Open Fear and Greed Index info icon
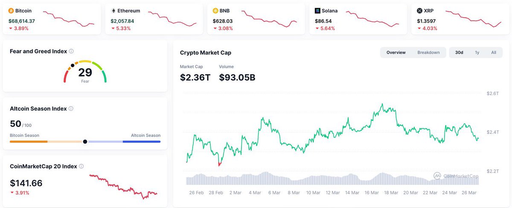This screenshot has width=512, height=208. tap(71, 51)
